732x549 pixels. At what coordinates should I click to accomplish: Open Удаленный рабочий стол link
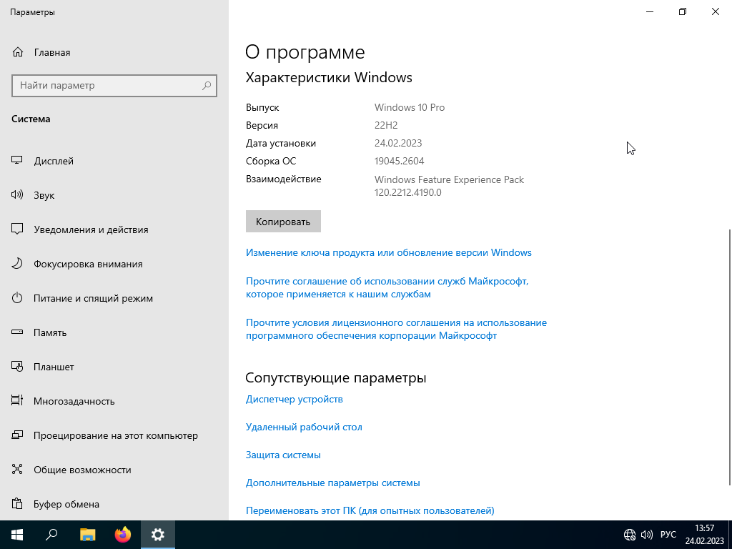tap(304, 427)
